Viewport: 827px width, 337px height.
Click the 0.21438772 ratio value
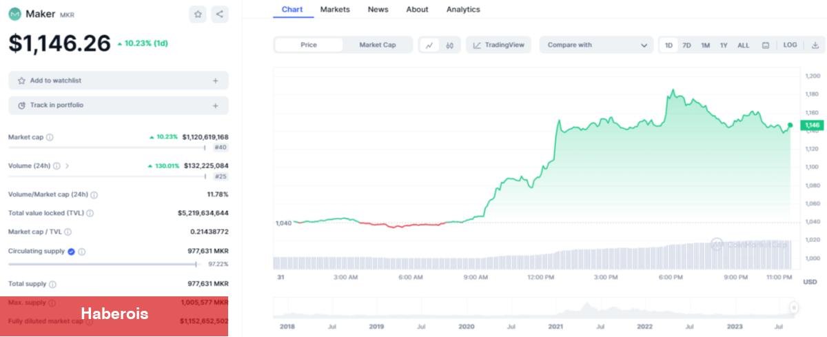pos(210,232)
